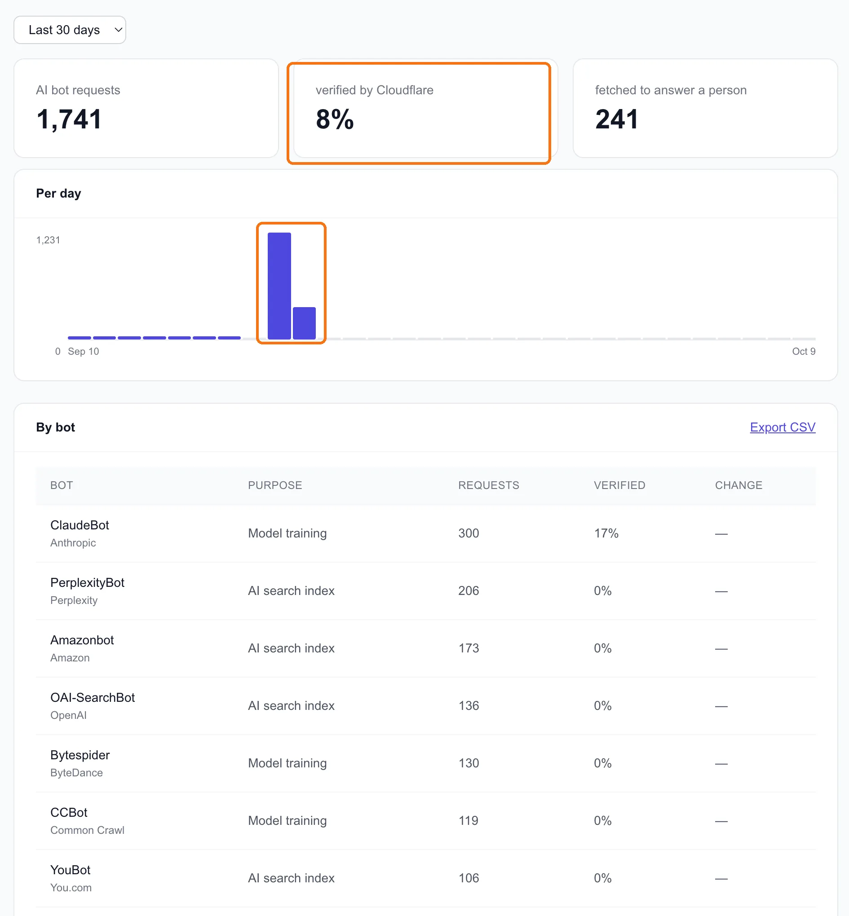Click the BOT column header
Viewport: 849px width, 916px height.
62,485
